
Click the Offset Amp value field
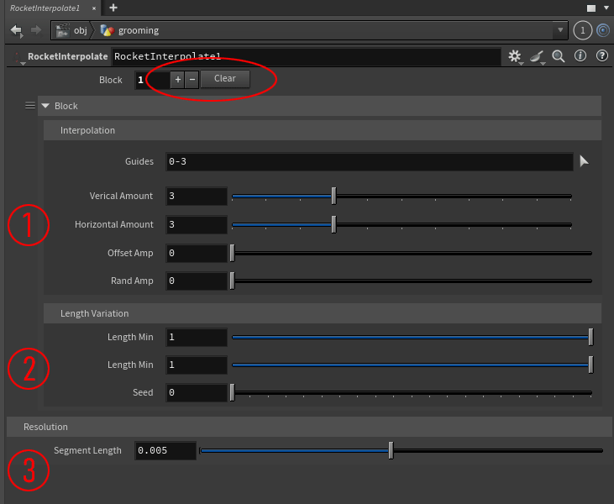pyautogui.click(x=197, y=253)
